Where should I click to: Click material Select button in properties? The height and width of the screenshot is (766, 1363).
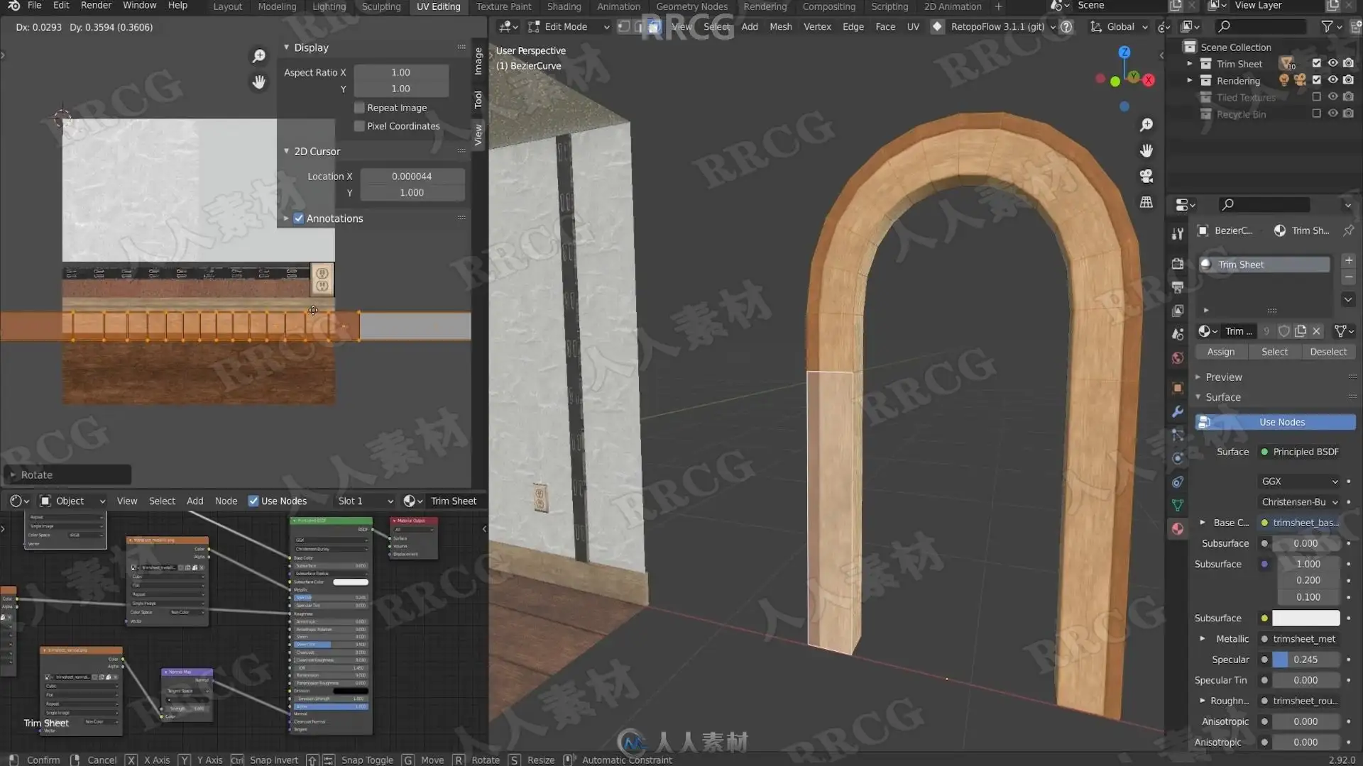[1274, 352]
